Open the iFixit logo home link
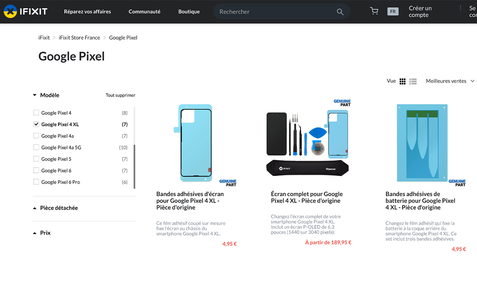 coord(25,12)
